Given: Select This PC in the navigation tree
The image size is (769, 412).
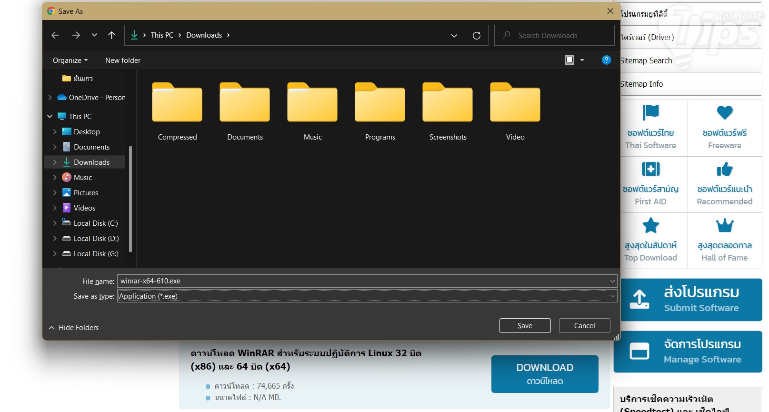Looking at the screenshot, I should coord(80,116).
